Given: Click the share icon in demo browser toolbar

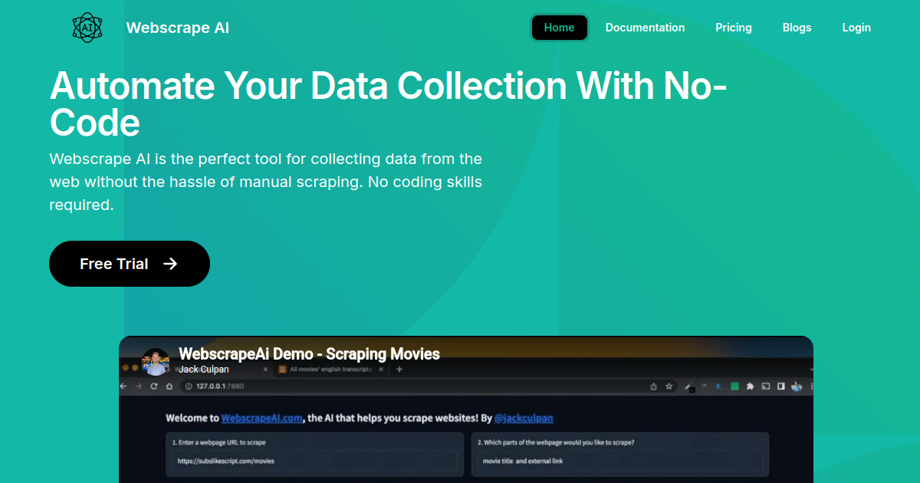Looking at the screenshot, I should [x=653, y=386].
